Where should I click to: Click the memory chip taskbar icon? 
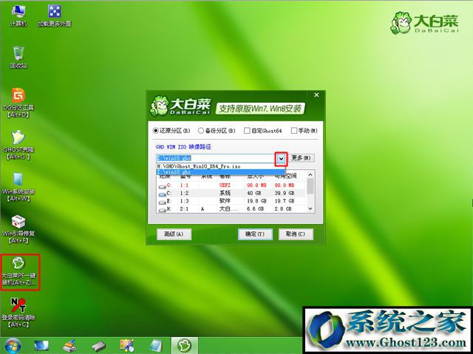[98, 346]
